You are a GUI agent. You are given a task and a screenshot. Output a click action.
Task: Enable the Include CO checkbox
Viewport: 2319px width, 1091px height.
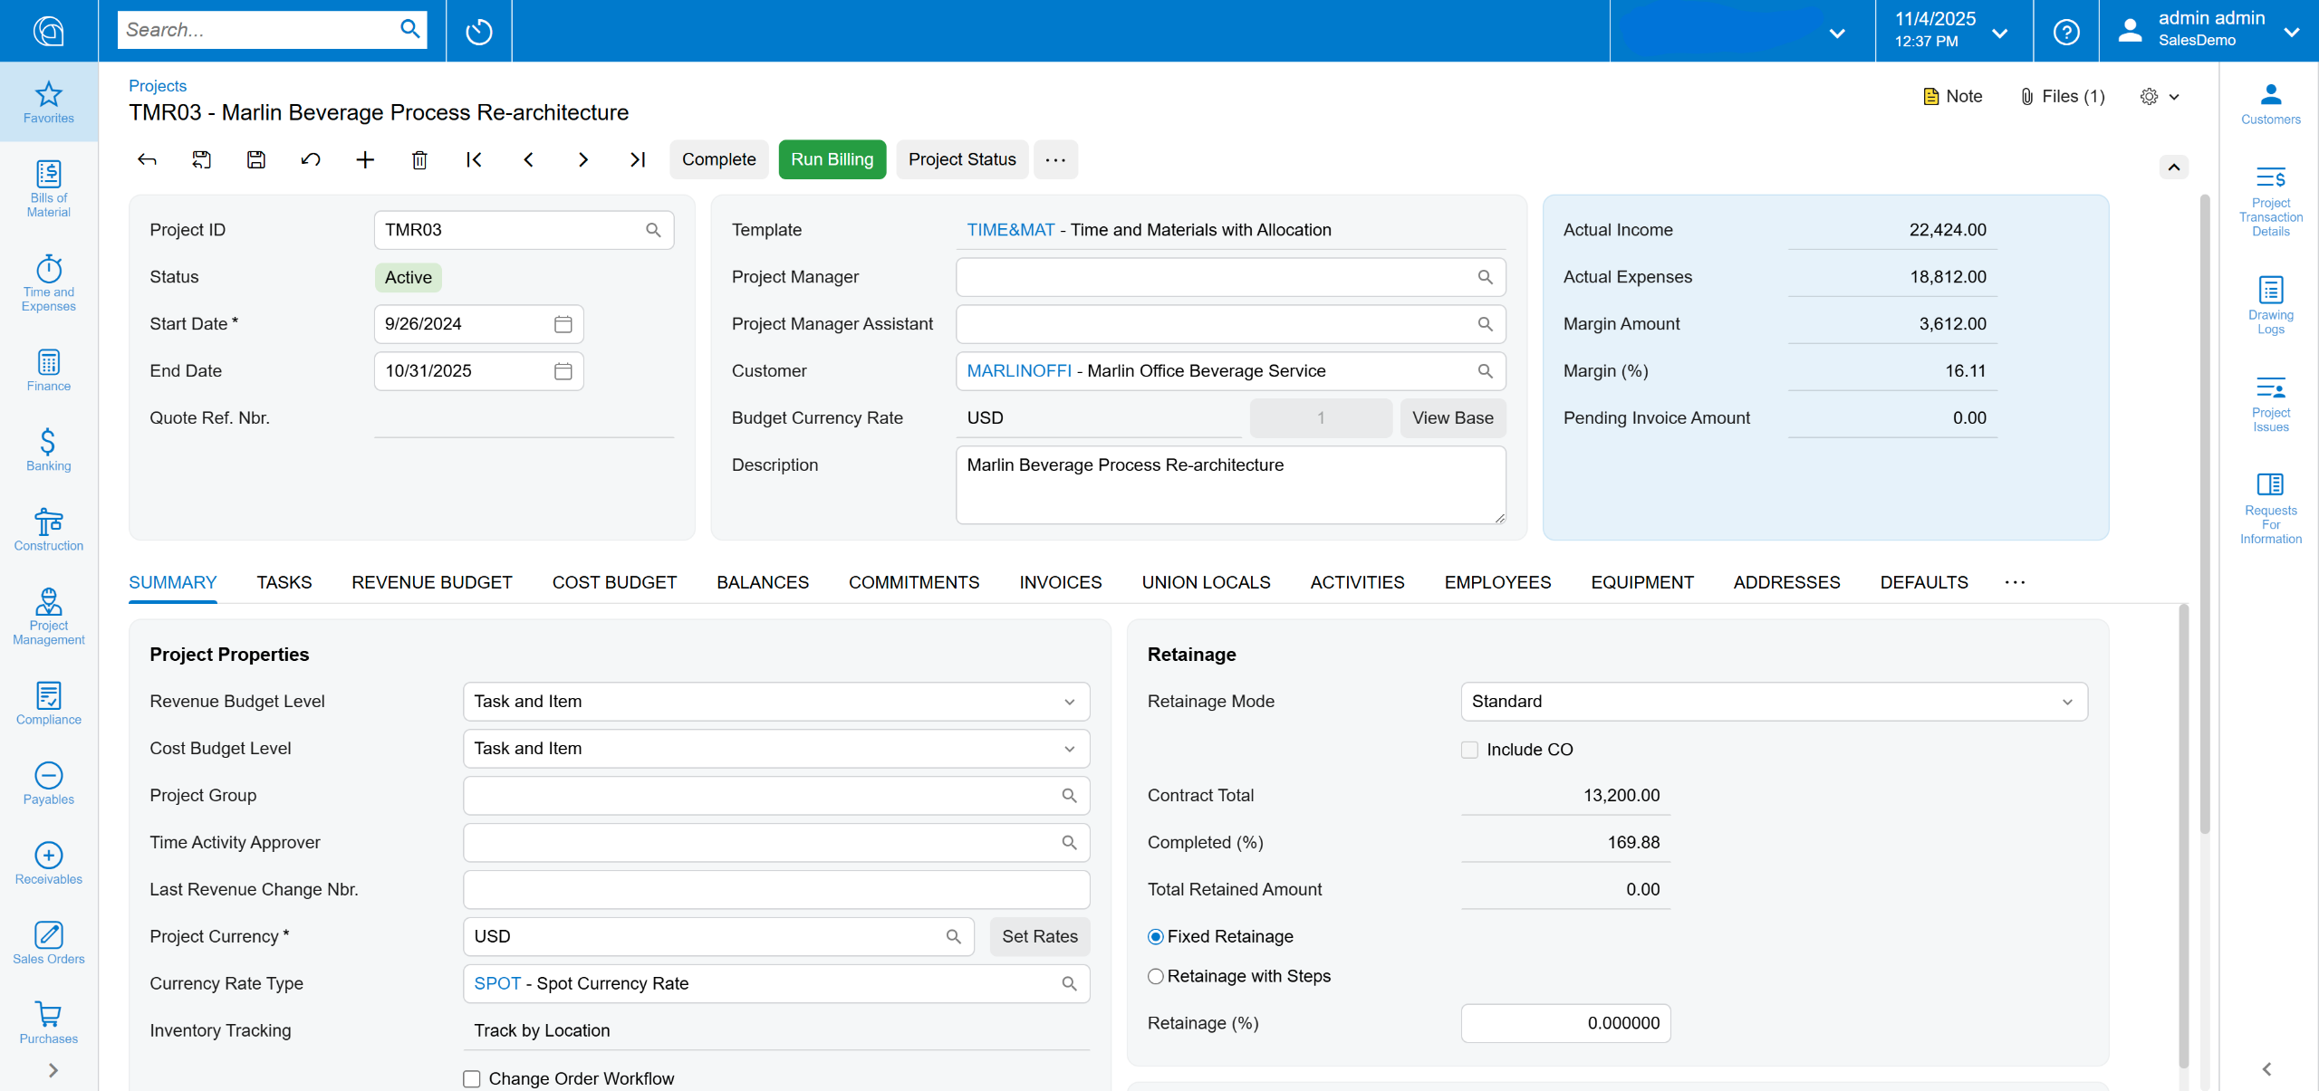(x=1469, y=750)
